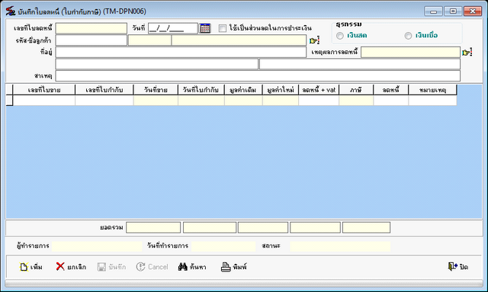Click the application logo in title bar

click(x=11, y=11)
